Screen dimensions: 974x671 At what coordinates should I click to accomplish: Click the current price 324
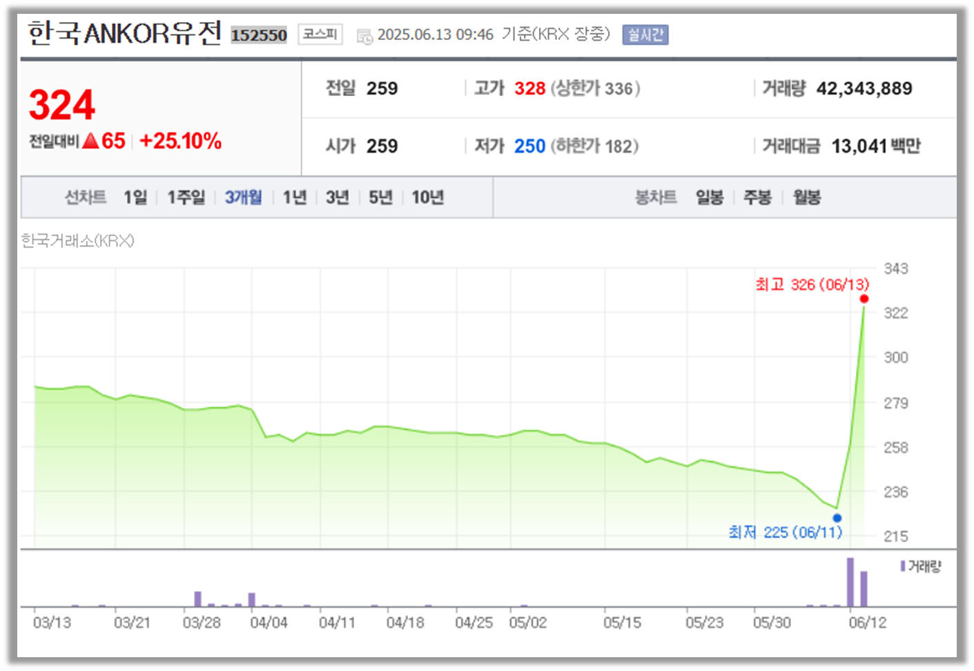(x=62, y=105)
